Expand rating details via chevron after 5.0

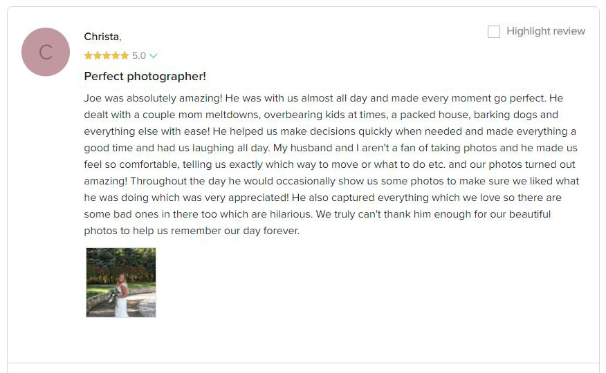tap(154, 56)
